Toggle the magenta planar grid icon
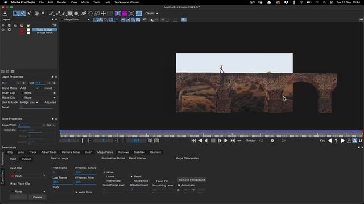Screen dimensions: 364x204 tap(125, 14)
